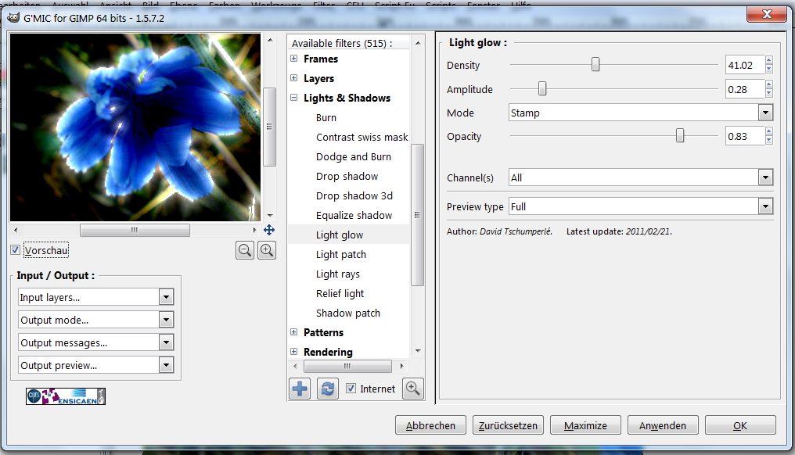Click the 'Available filters (515) :' header
Viewport: 795px width, 455px height.
[342, 43]
